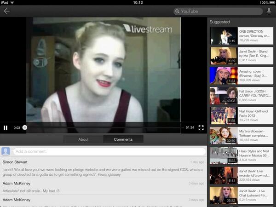Tap the battery indicator in status bar
Image resolution: width=276 pixels, height=207 pixels.
point(272,2)
